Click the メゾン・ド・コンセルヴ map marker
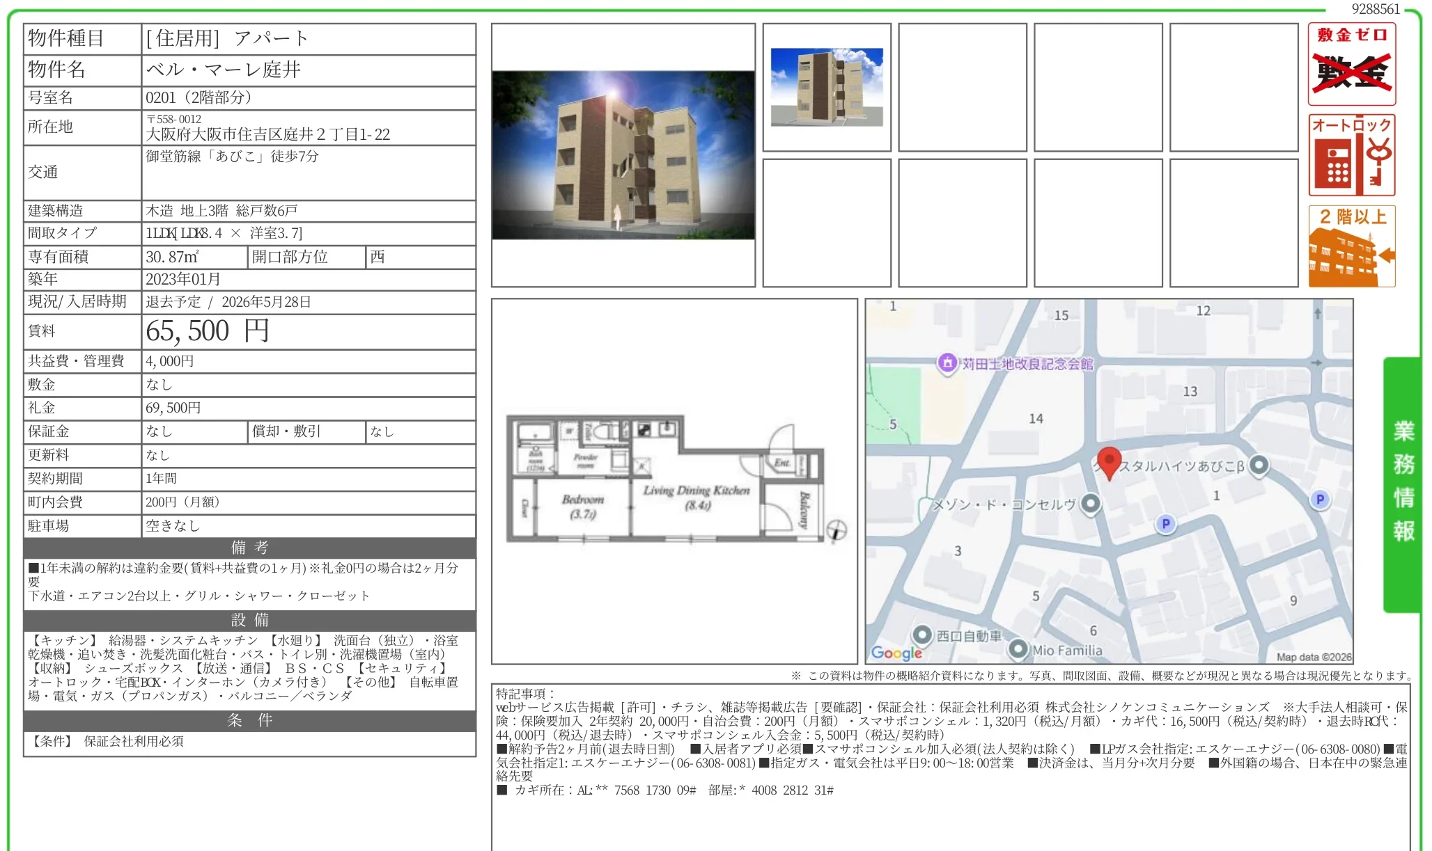The image size is (1432, 851). coord(1091,503)
